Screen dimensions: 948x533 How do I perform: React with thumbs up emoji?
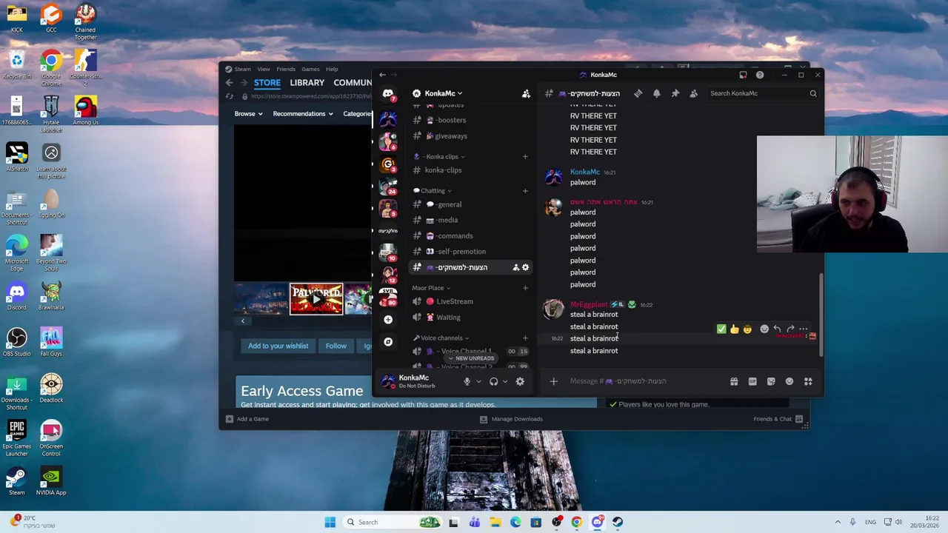coord(734,329)
